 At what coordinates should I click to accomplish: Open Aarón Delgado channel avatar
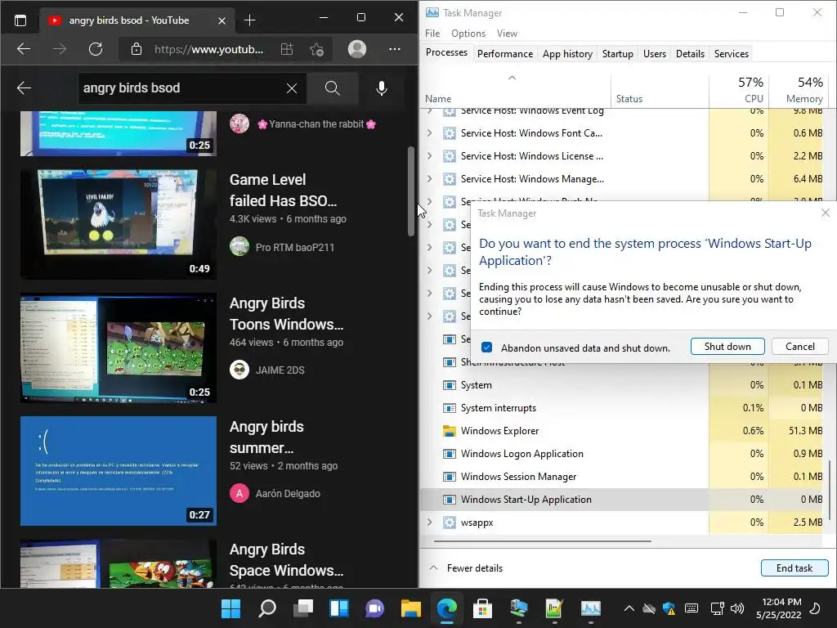[x=239, y=493]
